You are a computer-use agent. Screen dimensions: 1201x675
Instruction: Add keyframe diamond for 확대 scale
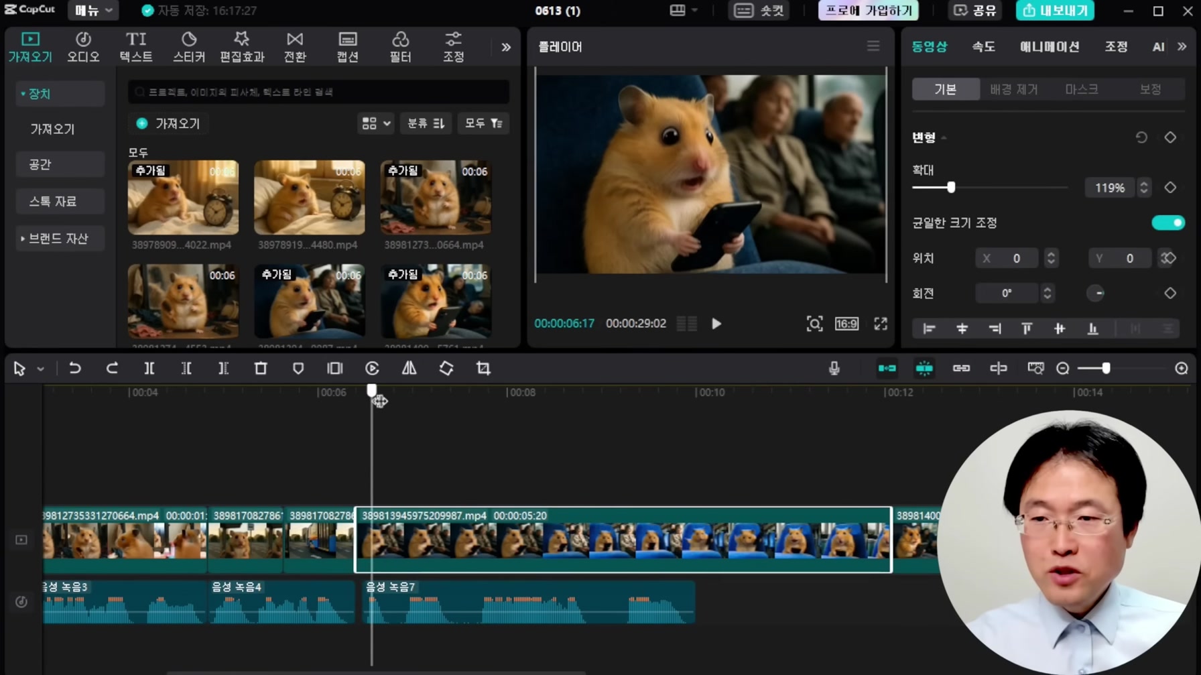(1170, 188)
